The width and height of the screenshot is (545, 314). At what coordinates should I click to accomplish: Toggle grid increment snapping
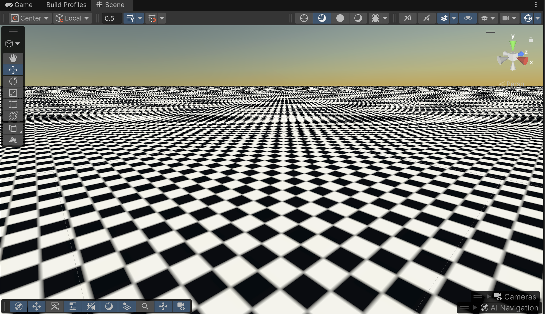[152, 18]
